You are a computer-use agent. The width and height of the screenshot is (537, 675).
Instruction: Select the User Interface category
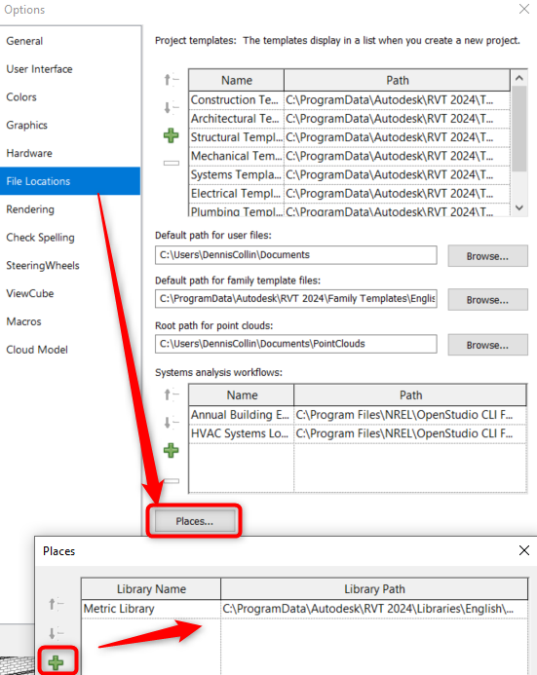[x=39, y=69]
